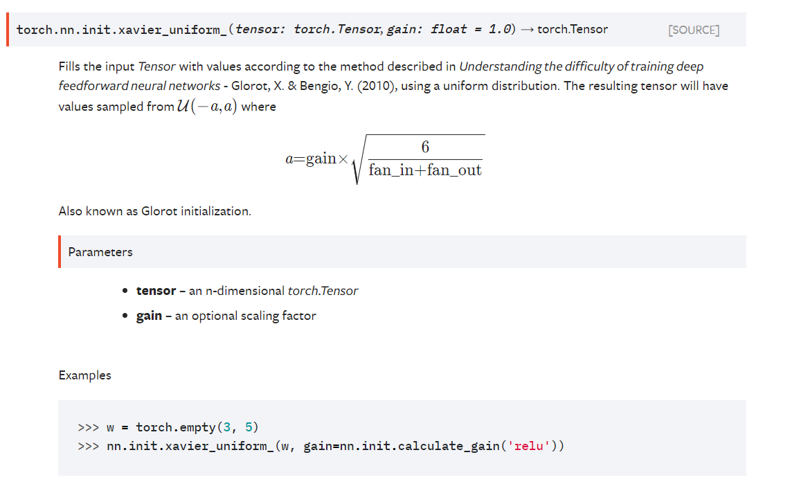Click the gain formula image
The height and width of the screenshot is (493, 801).
pos(384,158)
